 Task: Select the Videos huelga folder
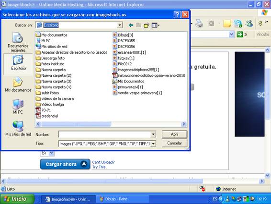coord(50,104)
